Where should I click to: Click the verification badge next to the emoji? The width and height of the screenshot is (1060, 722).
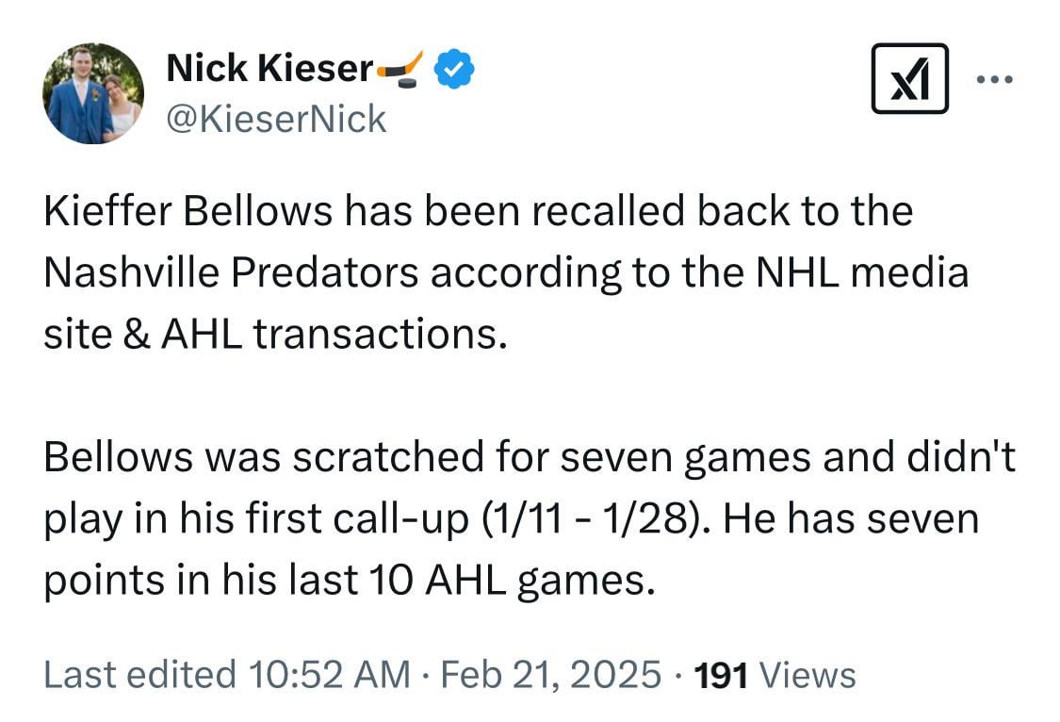click(x=451, y=68)
